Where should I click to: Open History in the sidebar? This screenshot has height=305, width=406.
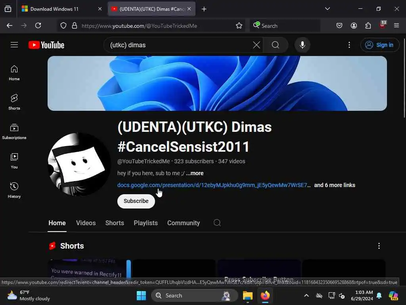14,190
